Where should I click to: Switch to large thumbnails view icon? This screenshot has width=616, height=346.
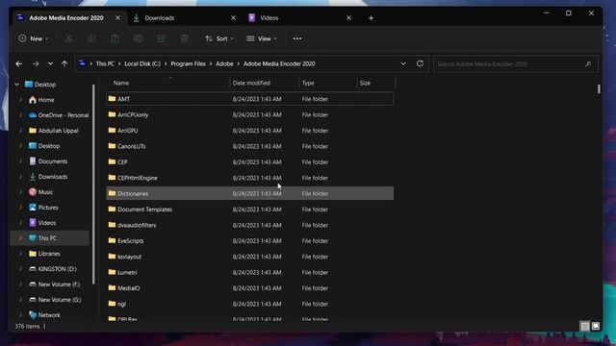coord(596,326)
